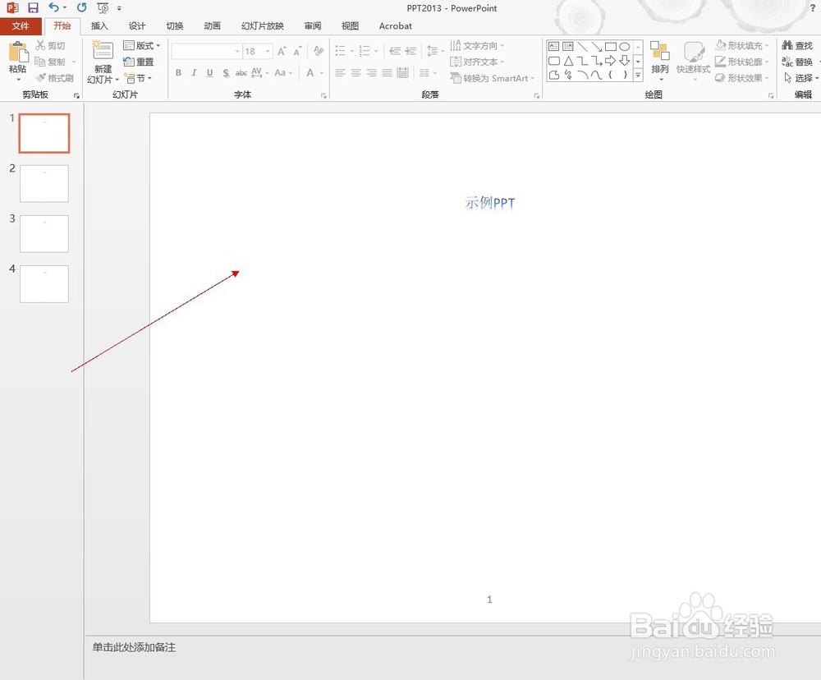This screenshot has height=680, width=821.
Task: Start slideshow from beginning icon
Action: 103,8
